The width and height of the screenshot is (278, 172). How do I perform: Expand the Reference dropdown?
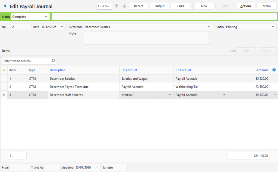coord(209,27)
